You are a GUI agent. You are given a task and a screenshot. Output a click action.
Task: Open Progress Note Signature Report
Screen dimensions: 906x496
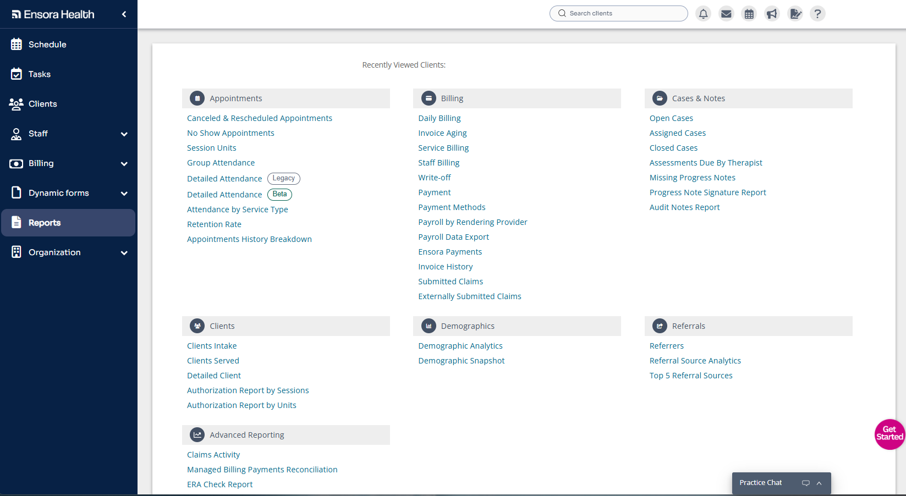tap(707, 192)
